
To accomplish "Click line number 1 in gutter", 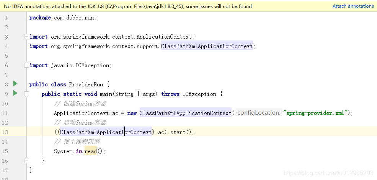I will 6,18.
